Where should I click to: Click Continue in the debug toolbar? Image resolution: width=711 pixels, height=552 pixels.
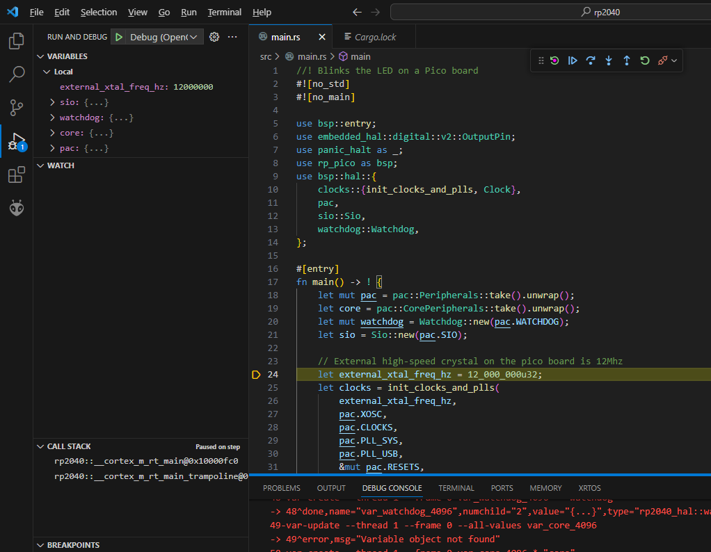(573, 60)
